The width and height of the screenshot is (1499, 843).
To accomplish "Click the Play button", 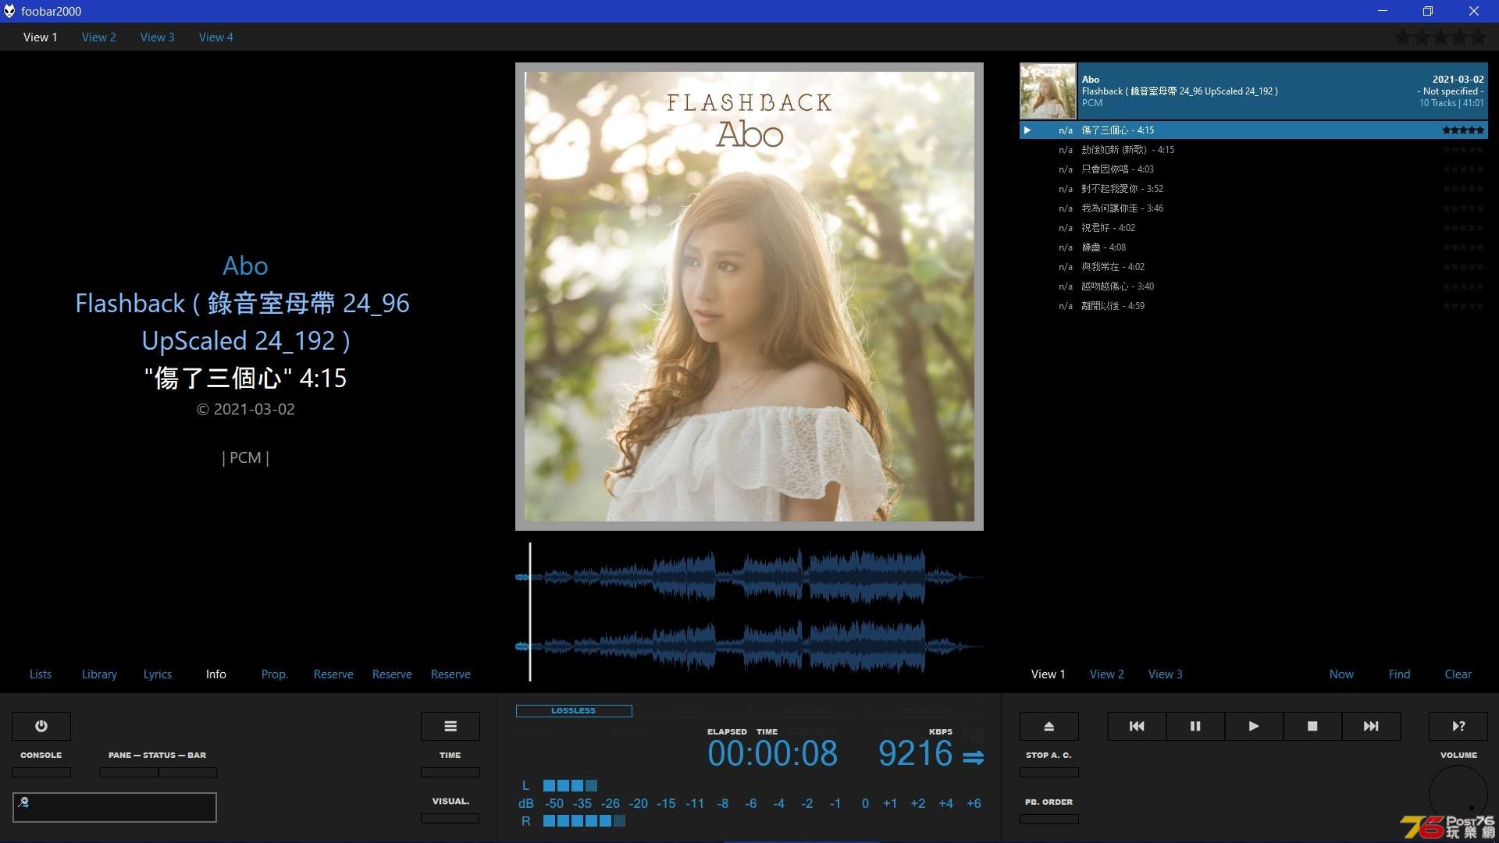I will pos(1254,726).
